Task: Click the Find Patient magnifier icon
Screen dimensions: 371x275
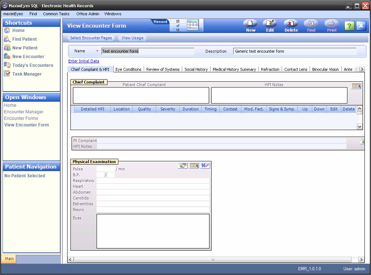Action: pyautogui.click(x=7, y=39)
